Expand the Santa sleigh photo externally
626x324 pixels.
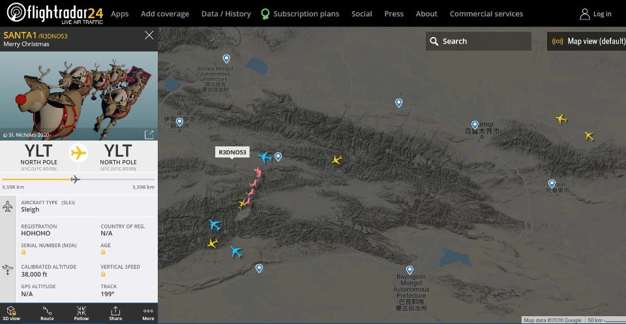(x=149, y=135)
